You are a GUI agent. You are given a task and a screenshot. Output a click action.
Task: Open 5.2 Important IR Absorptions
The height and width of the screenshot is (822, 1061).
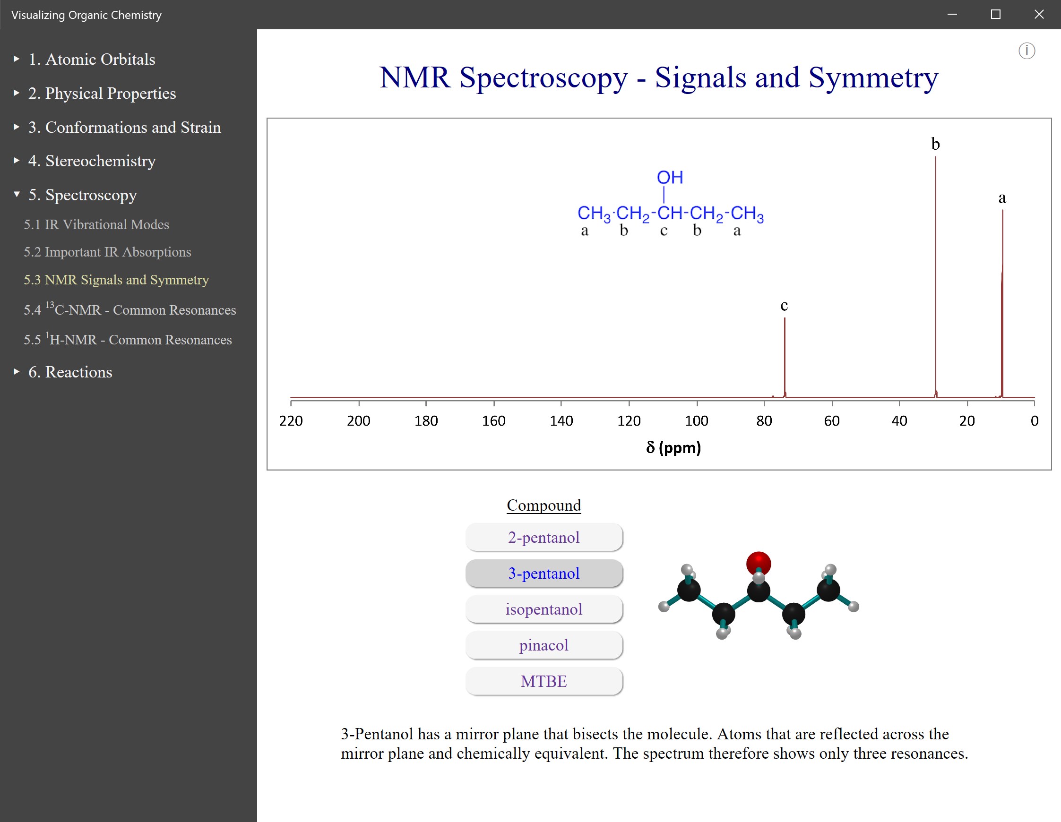[x=107, y=252]
